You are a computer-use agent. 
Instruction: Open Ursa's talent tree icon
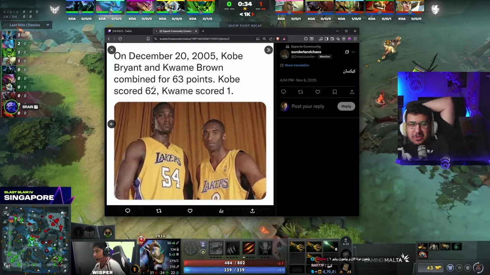[190, 249]
